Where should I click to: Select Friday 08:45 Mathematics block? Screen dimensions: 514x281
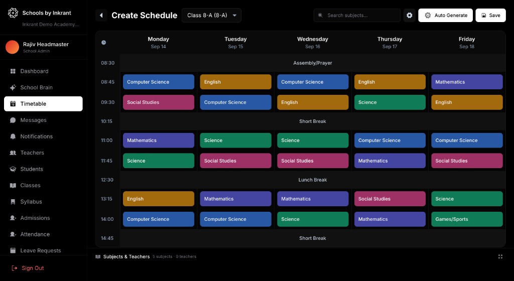[x=467, y=82]
